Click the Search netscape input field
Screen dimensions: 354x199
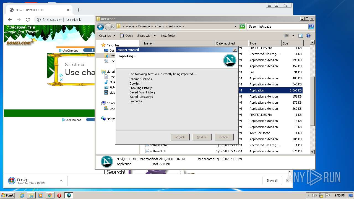(x=277, y=27)
